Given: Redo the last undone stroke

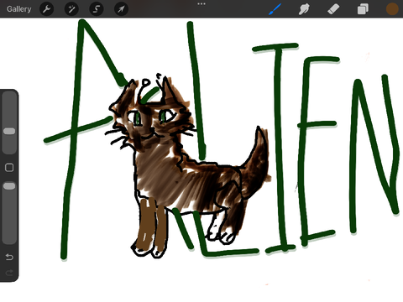Looking at the screenshot, I should tap(9, 272).
